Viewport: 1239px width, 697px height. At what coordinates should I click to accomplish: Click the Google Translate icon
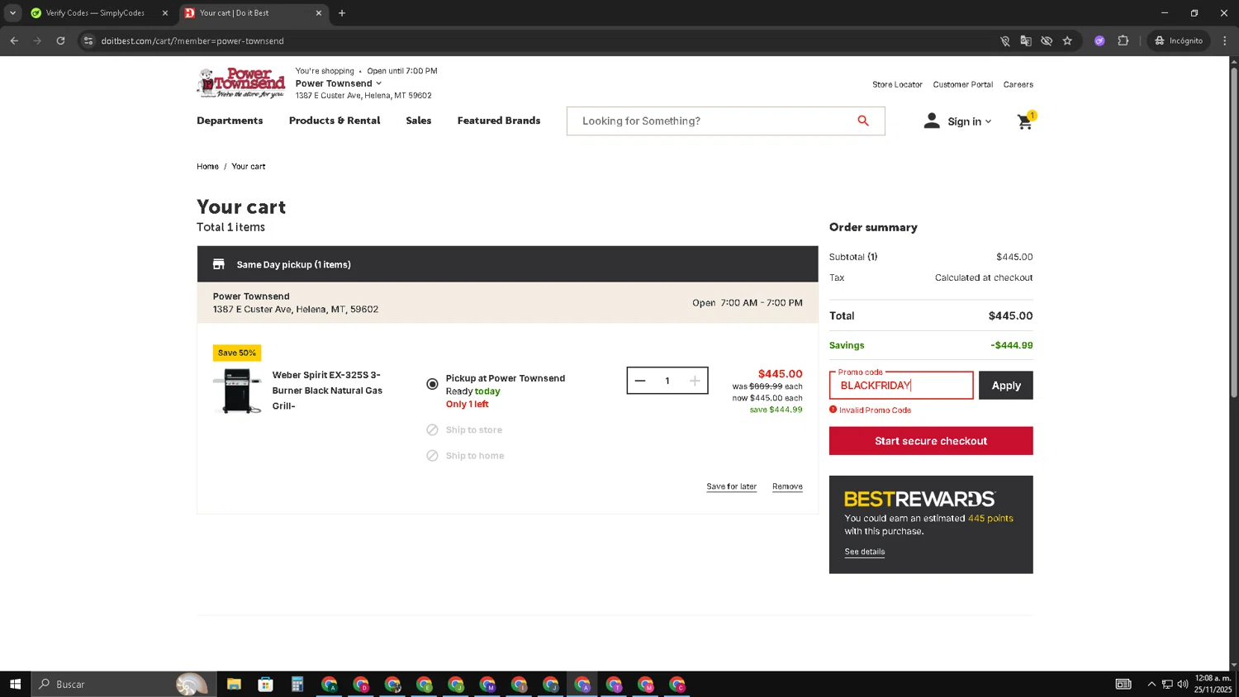pos(1026,40)
